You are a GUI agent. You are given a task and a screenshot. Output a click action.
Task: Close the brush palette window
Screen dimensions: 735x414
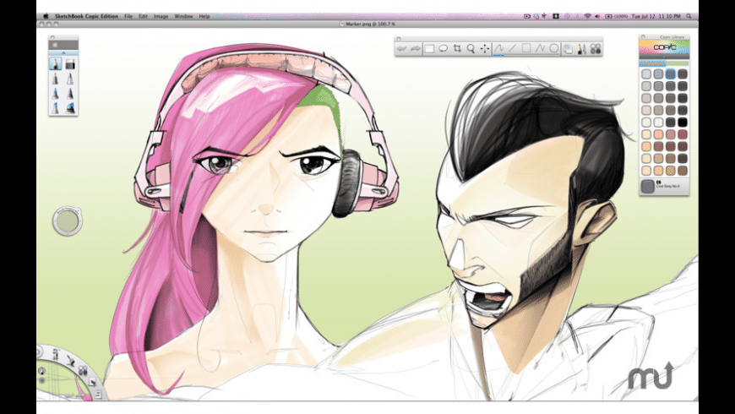pos(52,37)
